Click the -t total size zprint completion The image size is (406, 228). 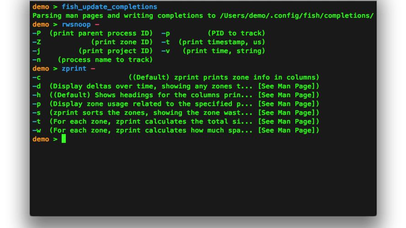(x=176, y=121)
